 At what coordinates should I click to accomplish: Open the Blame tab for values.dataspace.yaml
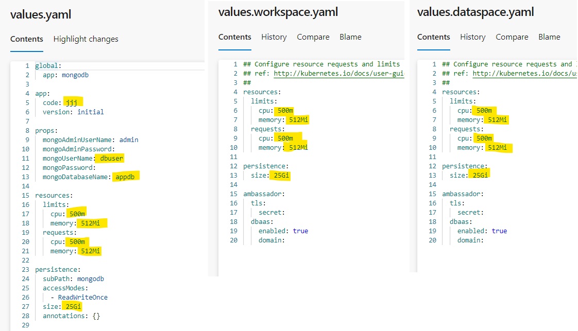pos(549,37)
